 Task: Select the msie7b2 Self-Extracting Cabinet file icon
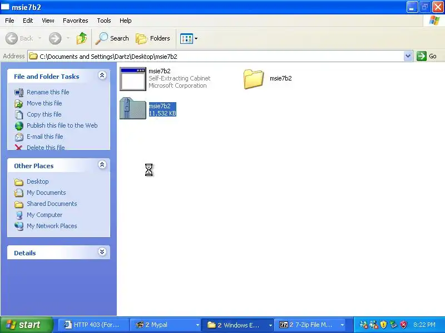[x=133, y=79]
